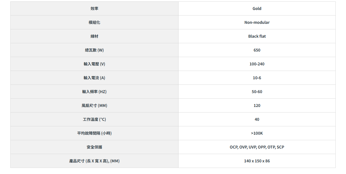The image size is (346, 174).
Task: Select the 650 wattage value
Action: (x=257, y=50)
